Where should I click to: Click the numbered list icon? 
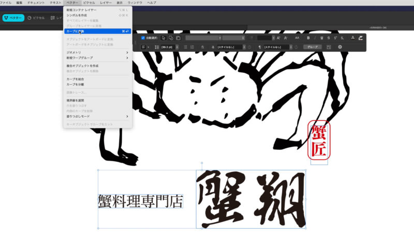point(192,47)
